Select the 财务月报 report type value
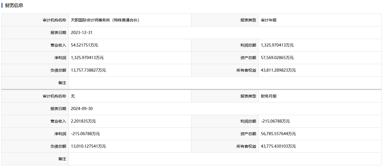 [x=269, y=96]
